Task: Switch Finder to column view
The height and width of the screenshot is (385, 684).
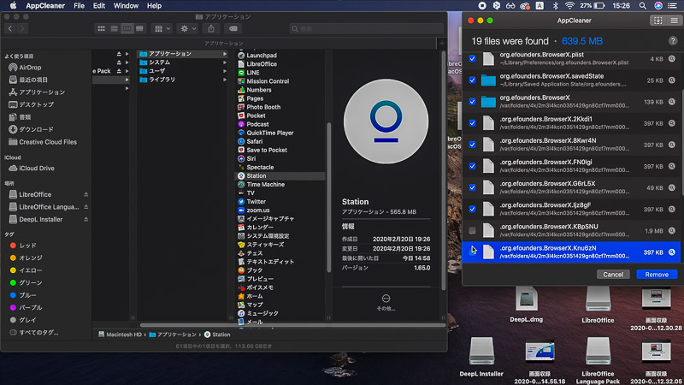Action: coord(127,28)
